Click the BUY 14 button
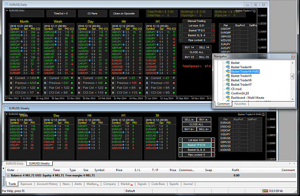Viewport: 300px width, 196px height. pyautogui.click(x=189, y=47)
